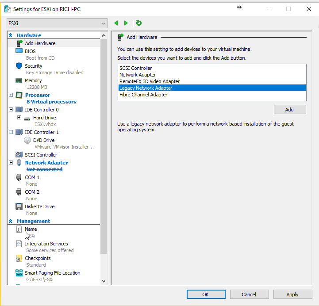Click the Diskette Drive floppy icon

click(x=19, y=207)
